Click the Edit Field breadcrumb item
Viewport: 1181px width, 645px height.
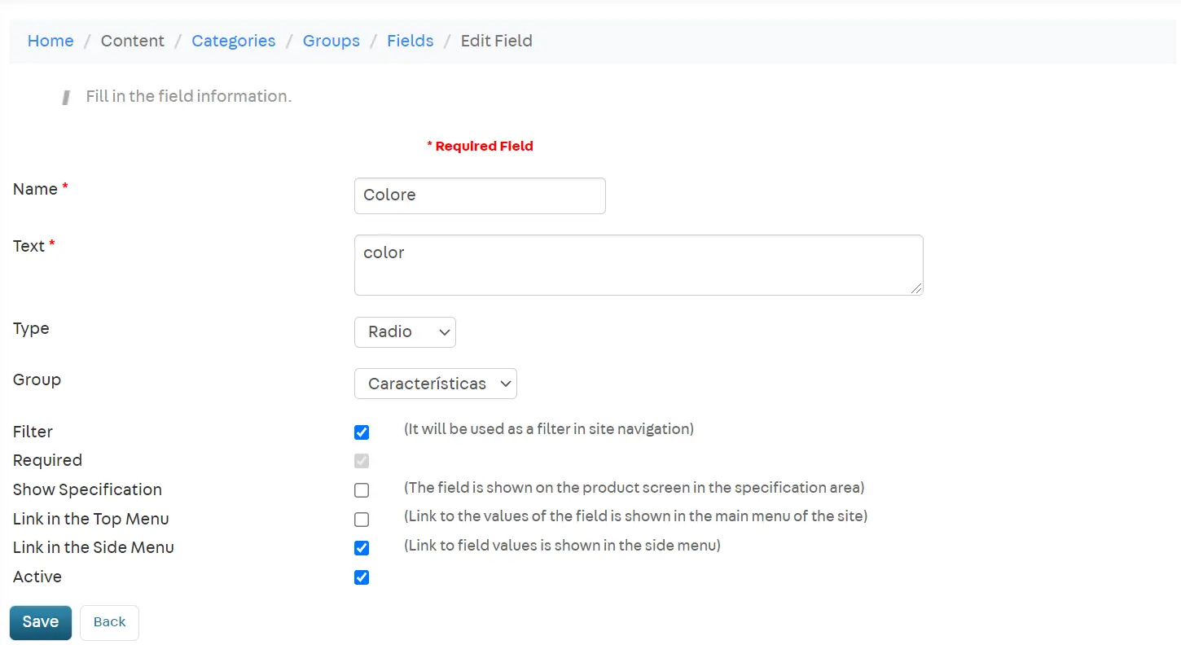[496, 41]
